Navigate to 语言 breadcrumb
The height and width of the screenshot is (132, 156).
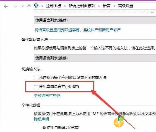pyautogui.click(x=106, y=6)
